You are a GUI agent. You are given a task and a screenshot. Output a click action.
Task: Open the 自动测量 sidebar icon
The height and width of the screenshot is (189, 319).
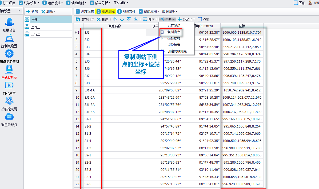(9, 86)
